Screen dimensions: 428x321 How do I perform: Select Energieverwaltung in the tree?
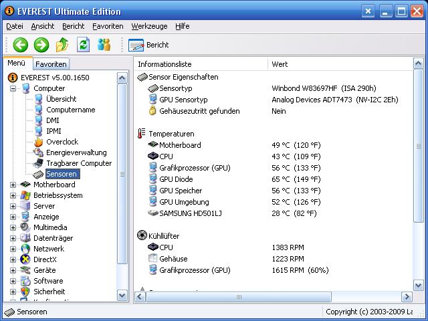[x=76, y=152]
